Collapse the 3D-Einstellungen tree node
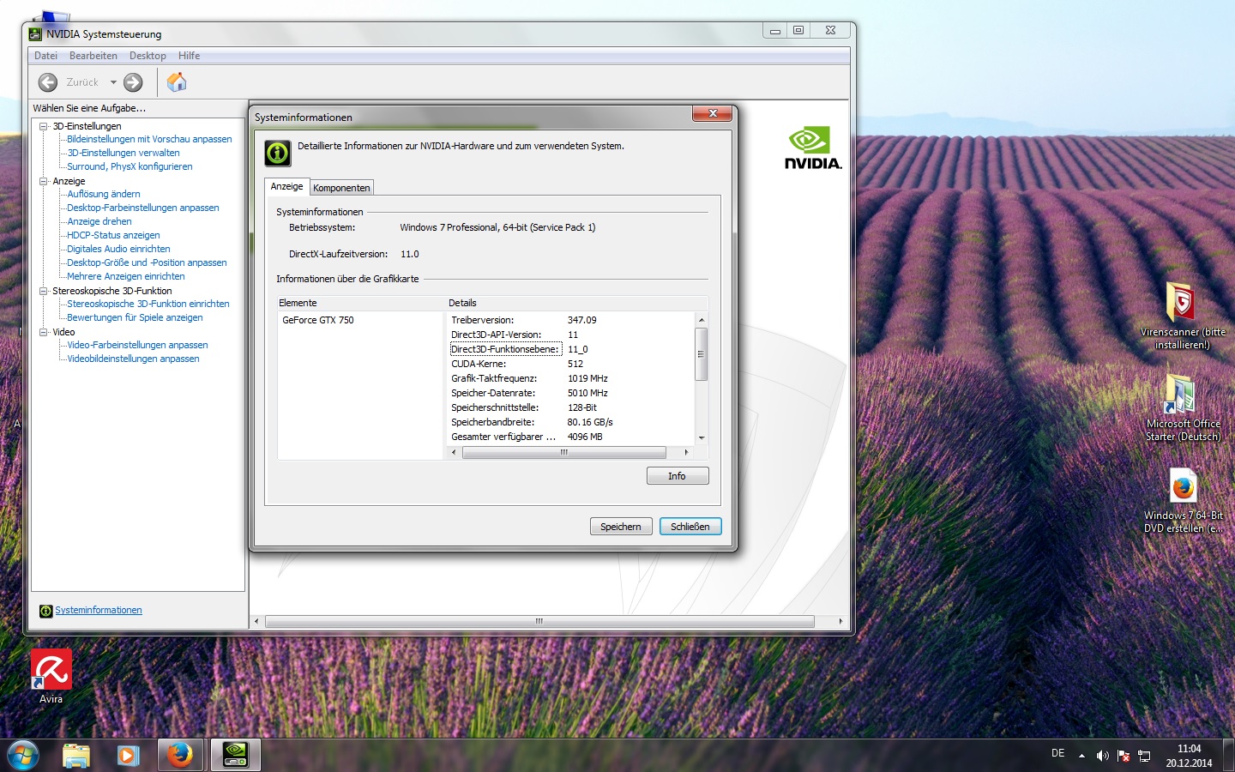This screenshot has width=1235, height=772. coord(43,126)
